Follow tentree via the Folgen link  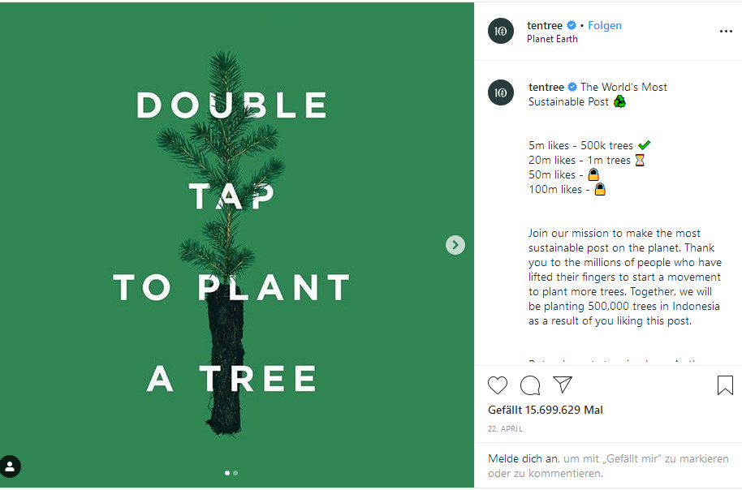tap(605, 25)
